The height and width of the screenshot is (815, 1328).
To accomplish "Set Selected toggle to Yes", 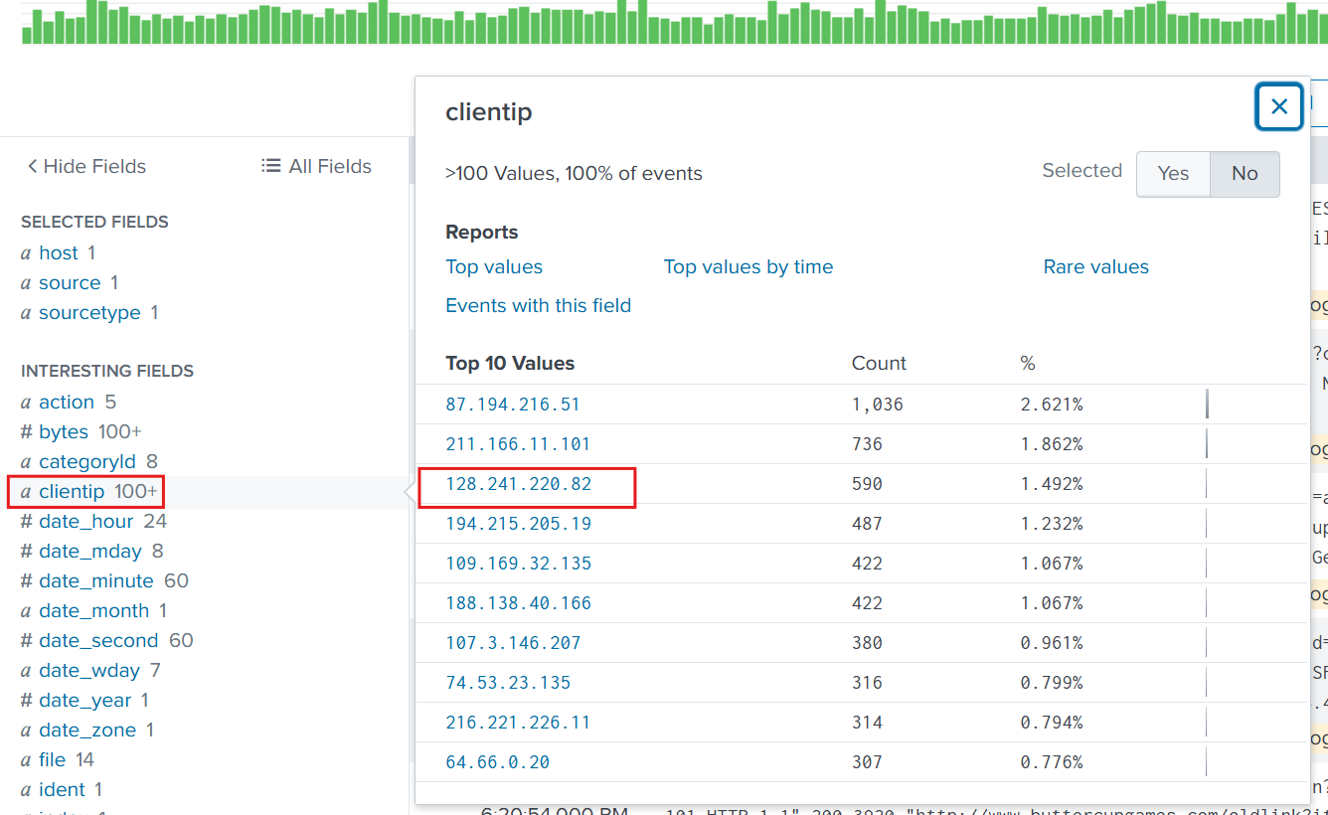I will (x=1173, y=174).
